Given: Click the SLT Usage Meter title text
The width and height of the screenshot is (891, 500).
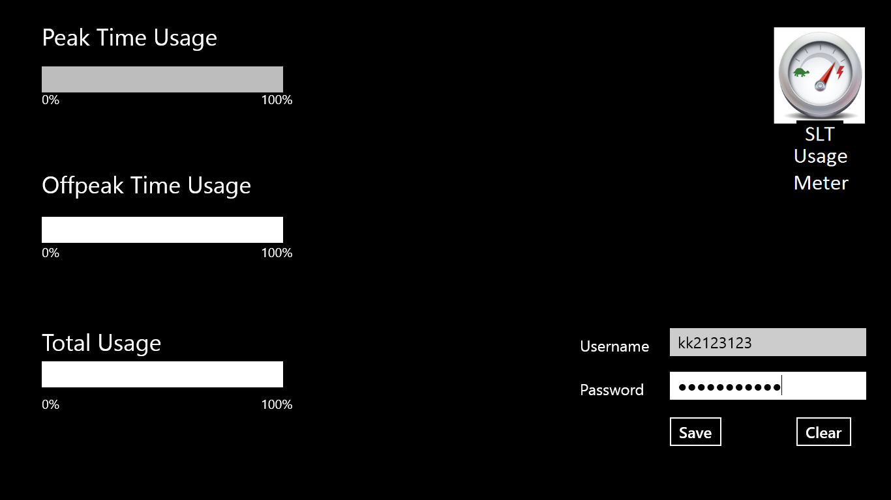Looking at the screenshot, I should click(x=821, y=158).
